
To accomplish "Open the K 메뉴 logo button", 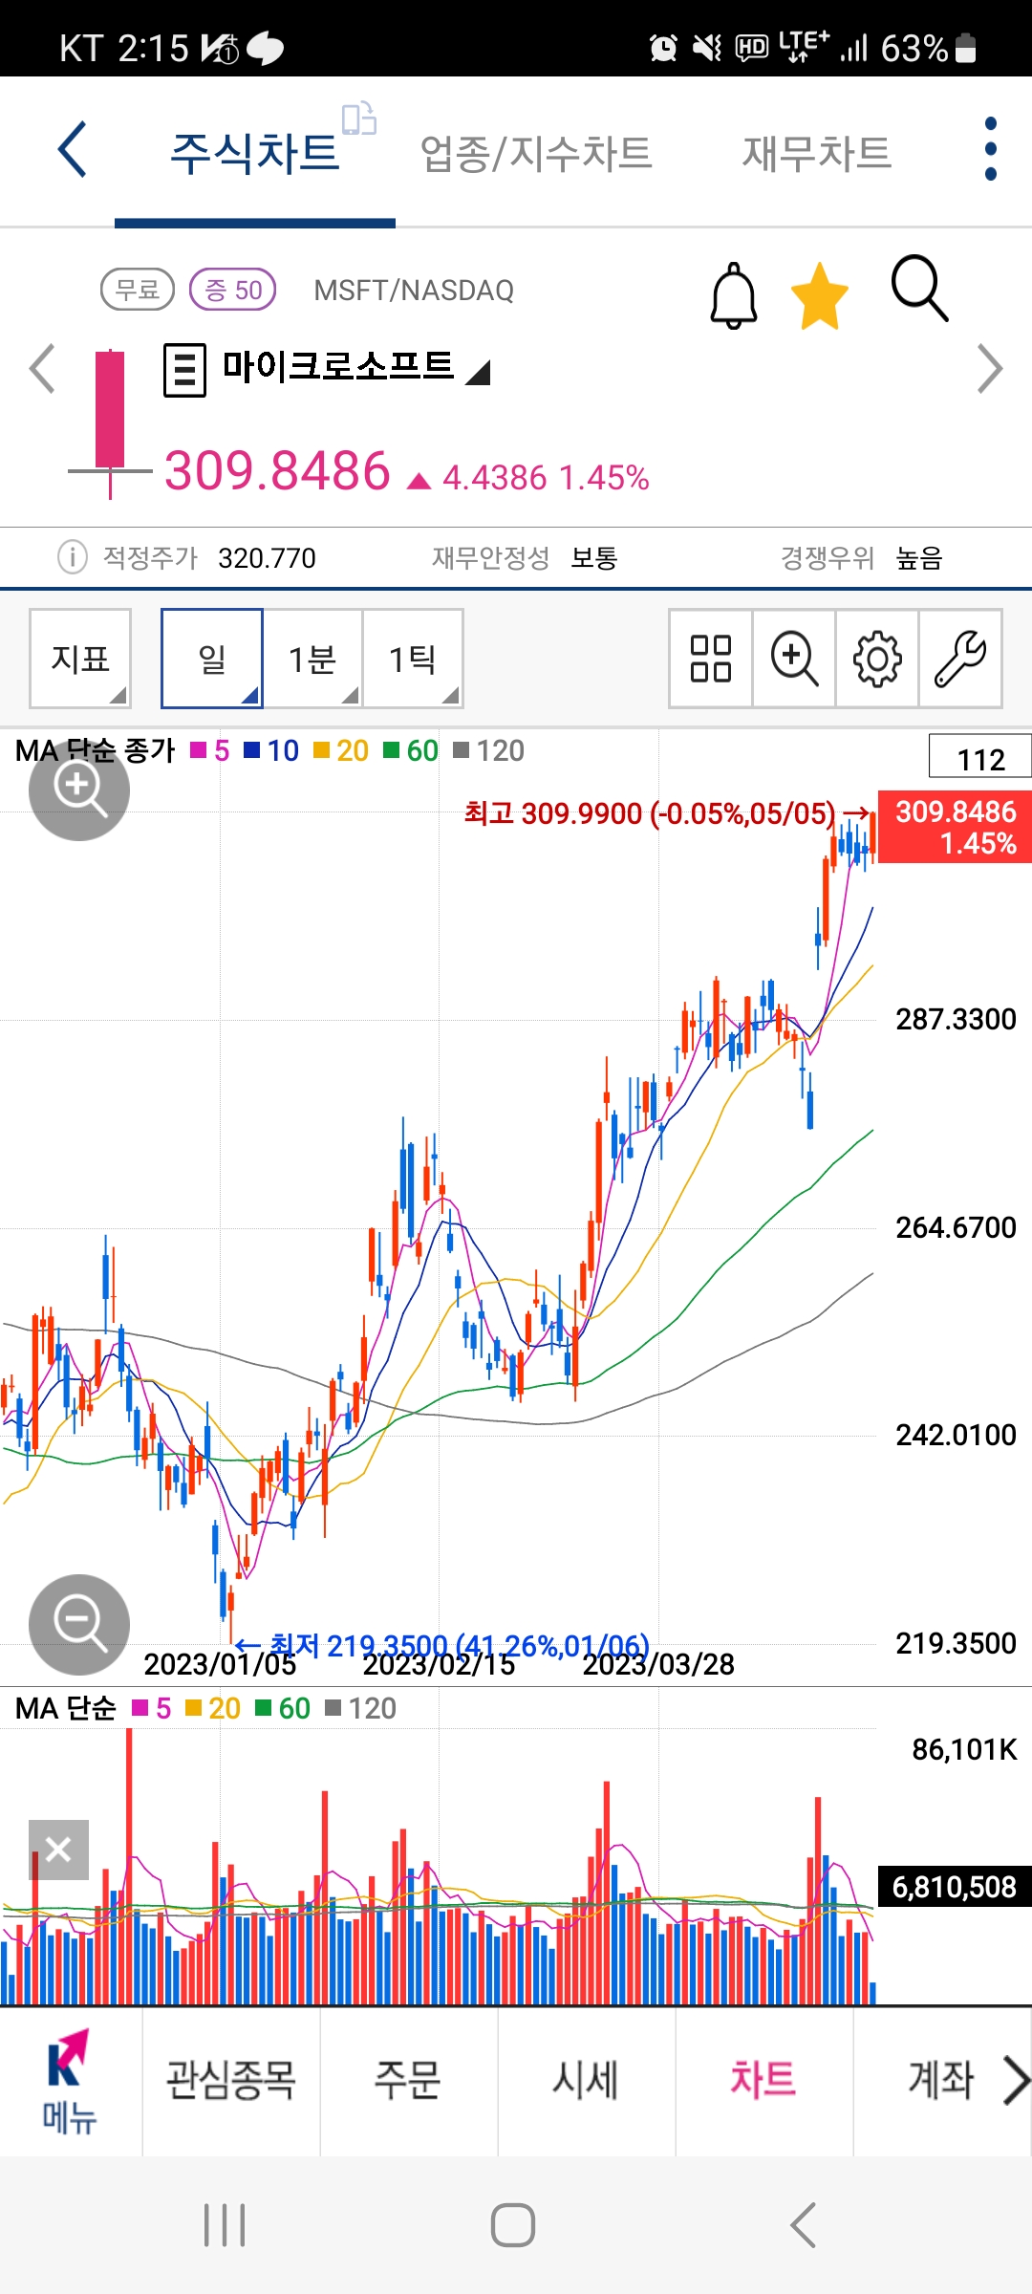I will tap(70, 2084).
